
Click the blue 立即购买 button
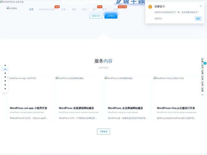(111, 16)
